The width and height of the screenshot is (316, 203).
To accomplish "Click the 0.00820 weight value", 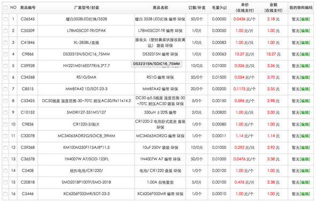I will pos(219,113).
